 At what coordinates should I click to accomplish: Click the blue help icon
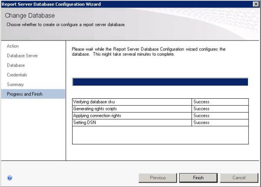pos(10,178)
